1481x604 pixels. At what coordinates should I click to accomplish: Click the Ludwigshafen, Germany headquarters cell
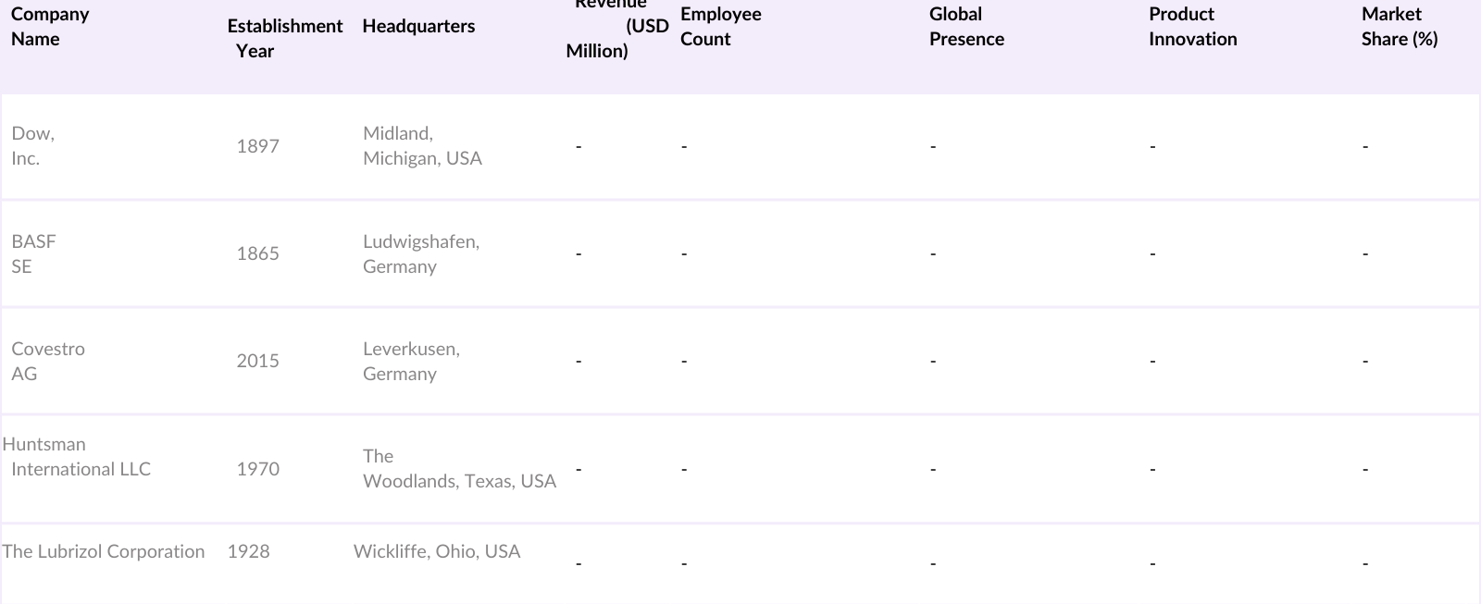tap(421, 253)
